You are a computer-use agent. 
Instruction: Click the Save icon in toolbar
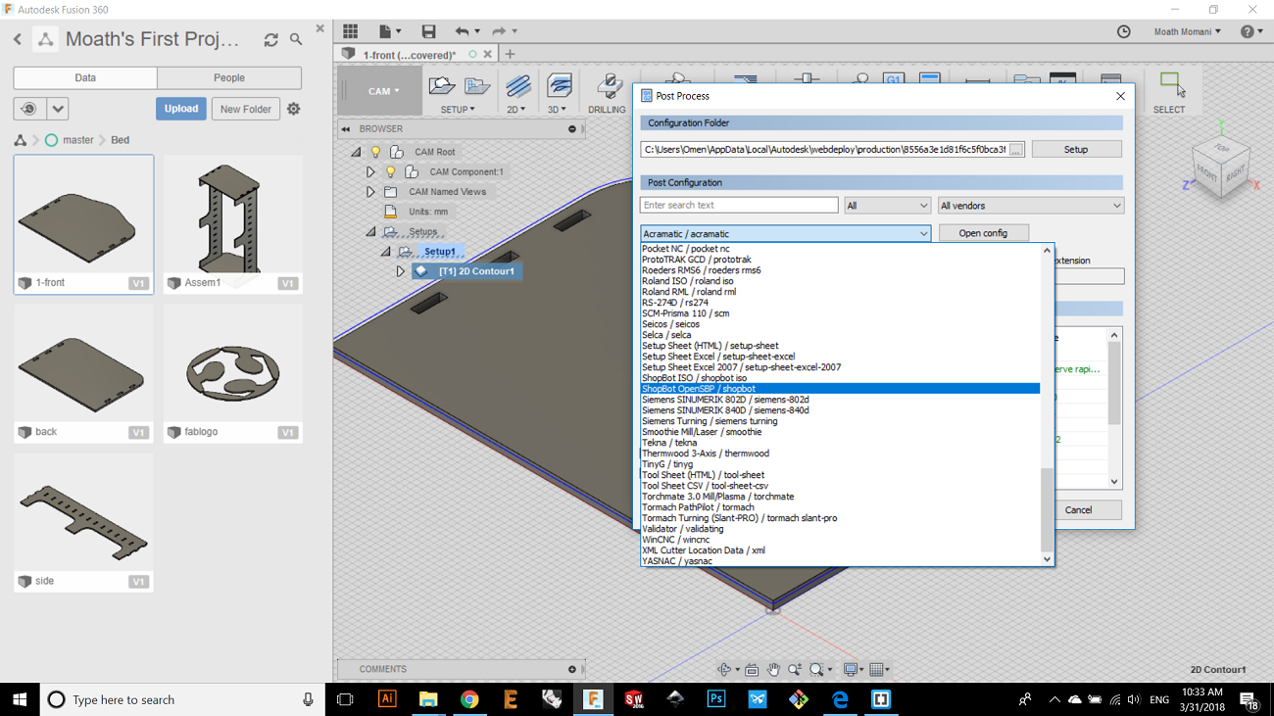point(428,31)
